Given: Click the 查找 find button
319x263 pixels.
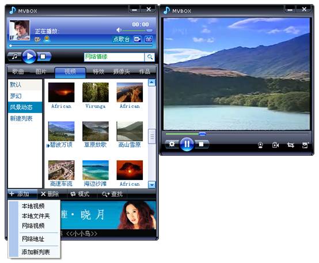Looking at the screenshot, I should [x=112, y=194].
